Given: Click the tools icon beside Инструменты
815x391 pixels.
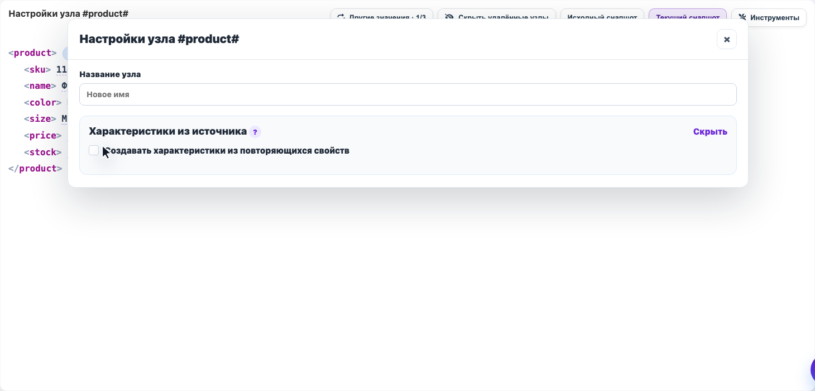Looking at the screenshot, I should 742,17.
